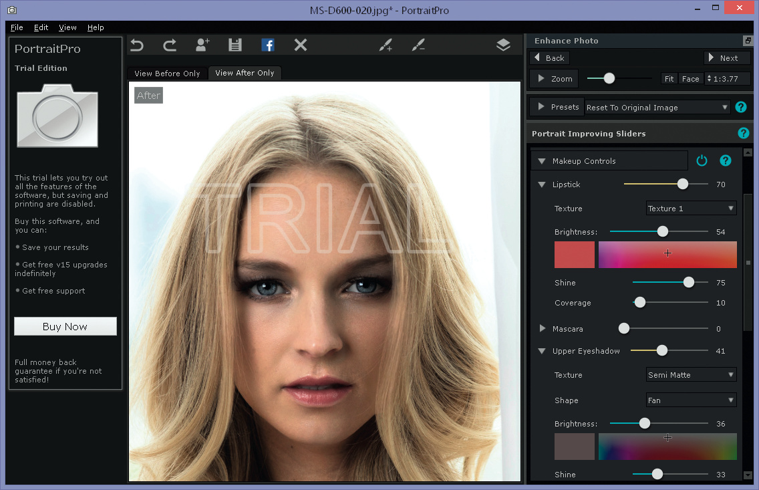Click the X close-image toolbar icon
Screen dimensions: 759x490
(301, 45)
